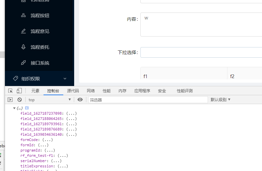Toggle the live expression eye icon

(80, 100)
